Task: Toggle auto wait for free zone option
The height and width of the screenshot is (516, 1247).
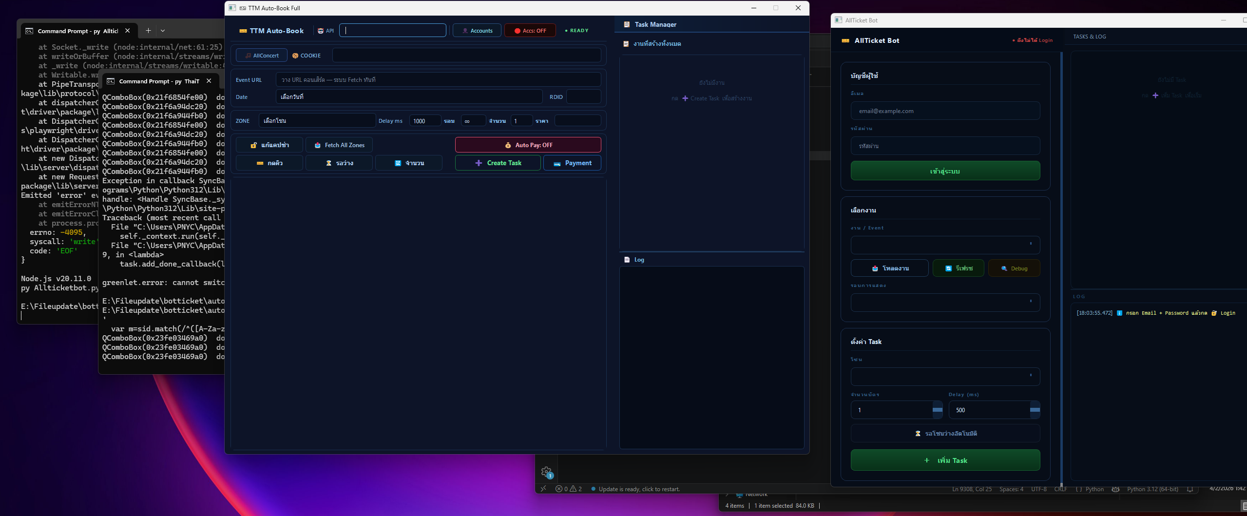Action: pos(945,433)
